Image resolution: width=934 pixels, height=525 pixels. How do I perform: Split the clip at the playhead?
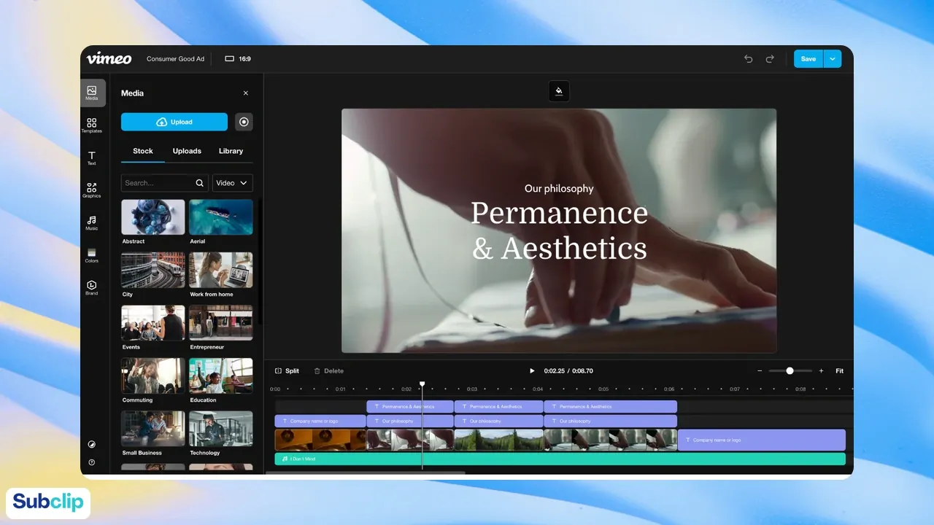pos(287,371)
